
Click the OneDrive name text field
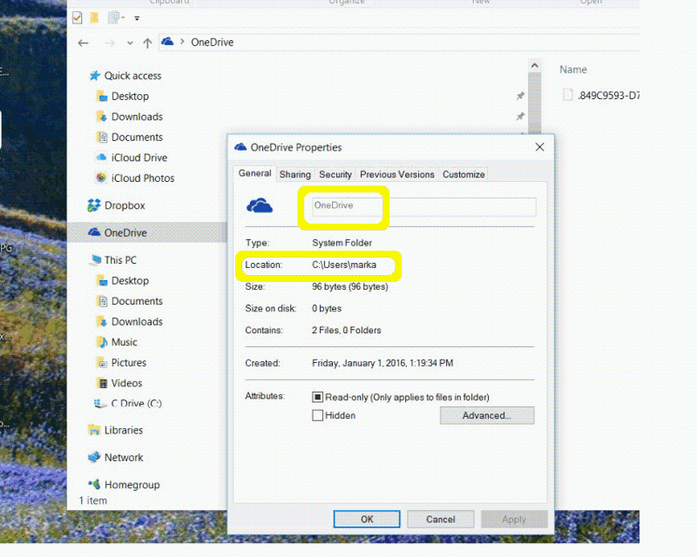point(423,206)
